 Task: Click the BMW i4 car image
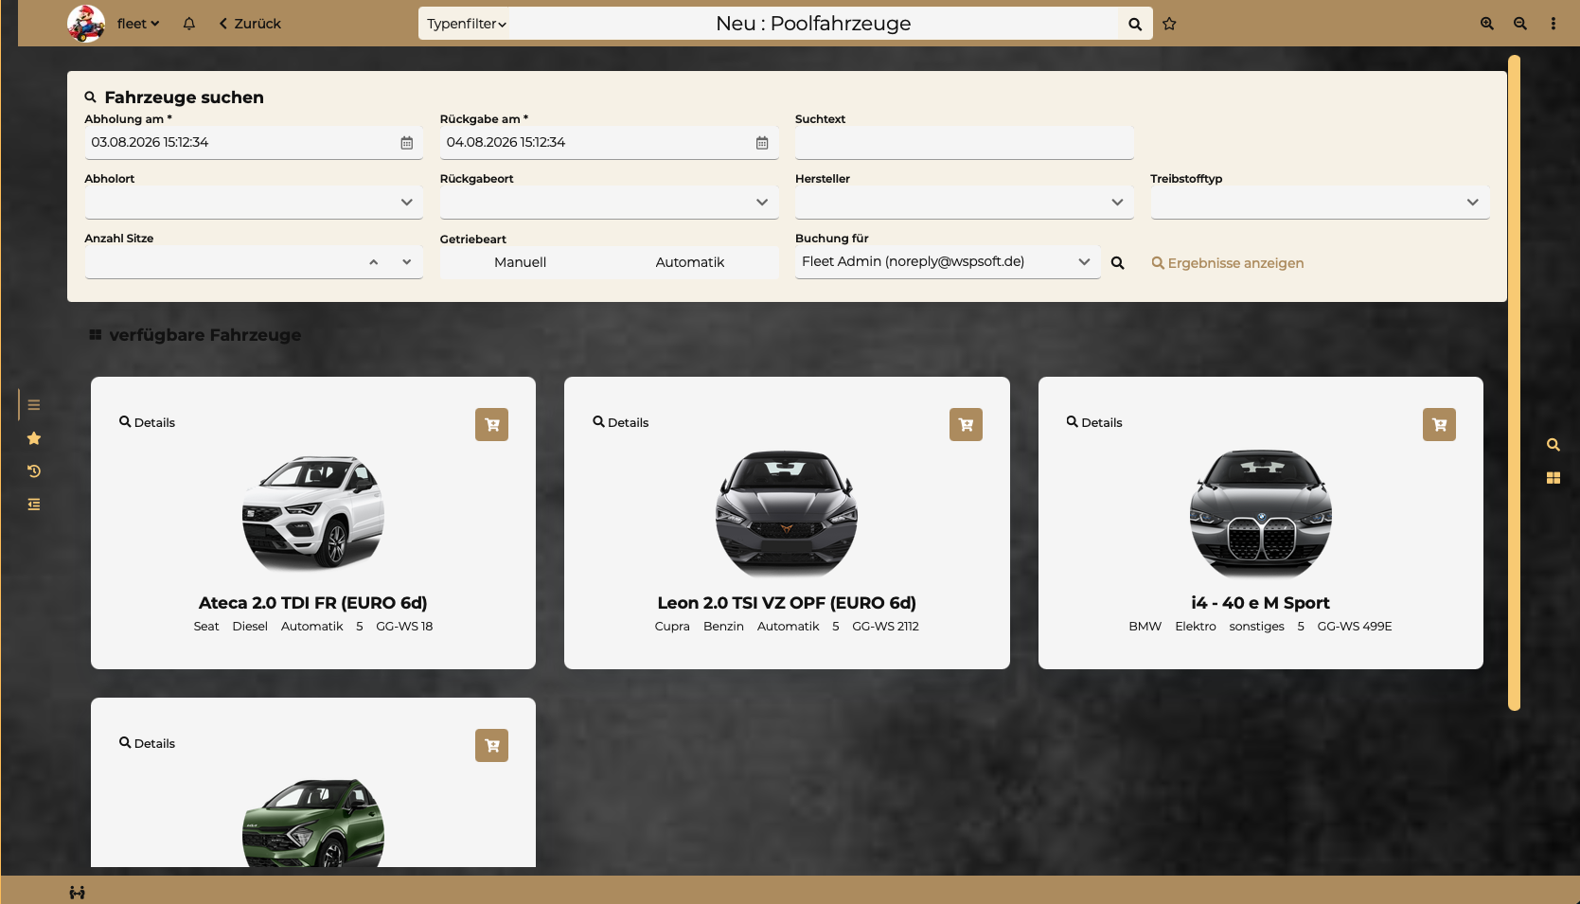(1261, 513)
